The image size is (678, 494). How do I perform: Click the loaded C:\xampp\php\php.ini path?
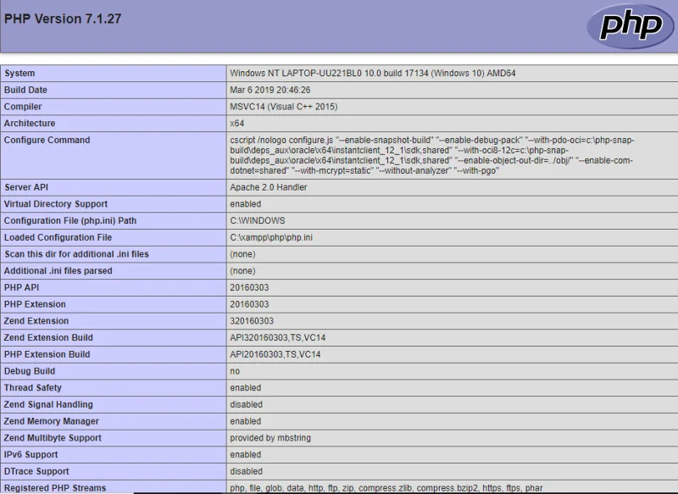(271, 237)
